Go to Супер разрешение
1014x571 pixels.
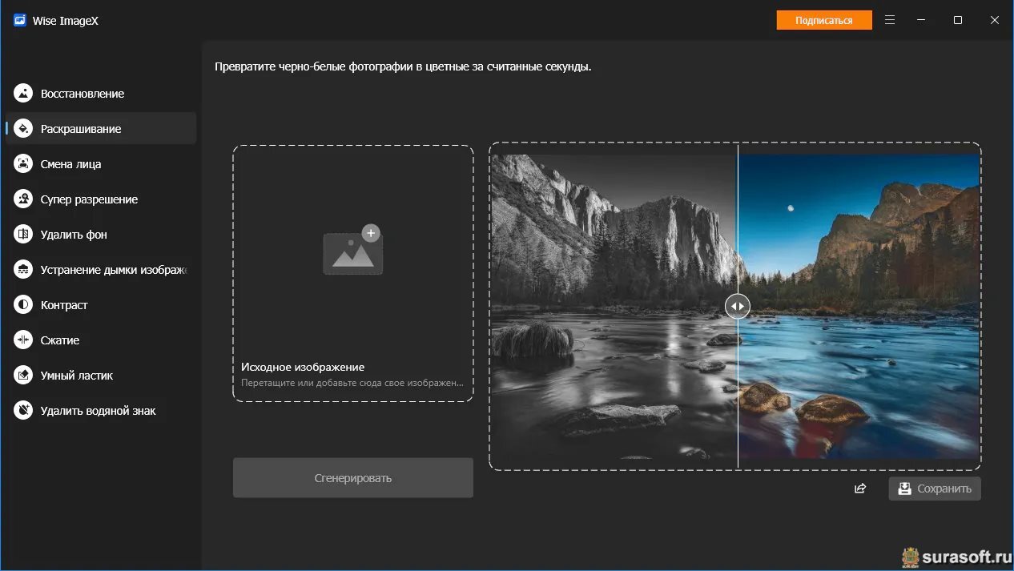pyautogui.click(x=101, y=199)
